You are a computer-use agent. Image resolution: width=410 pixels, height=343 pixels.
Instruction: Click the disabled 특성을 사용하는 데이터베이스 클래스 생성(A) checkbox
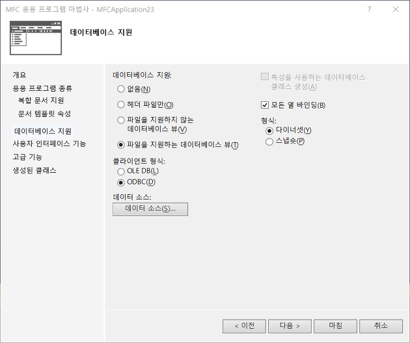(x=265, y=77)
